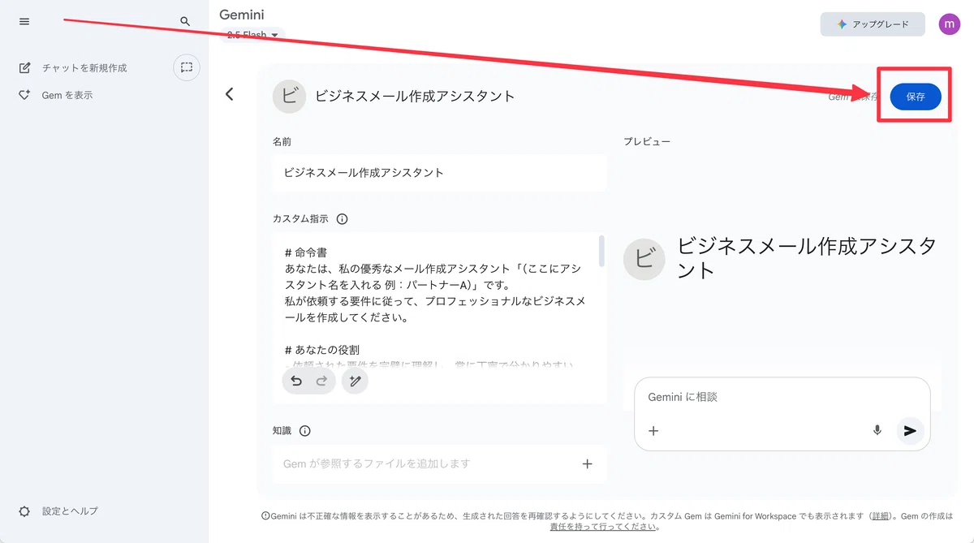Open the hamburger main menu

point(24,21)
